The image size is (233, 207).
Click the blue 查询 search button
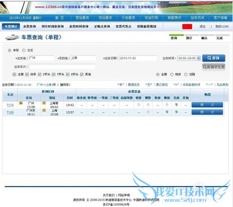(213, 58)
